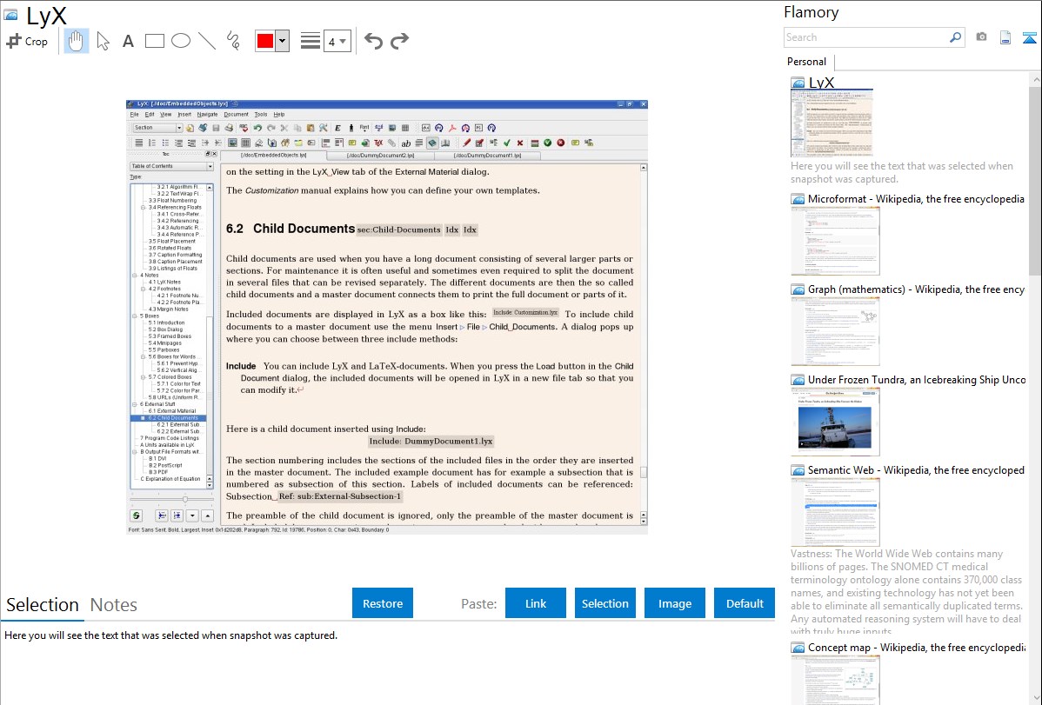
Task: Switch to the Selection tab
Action: coord(43,605)
